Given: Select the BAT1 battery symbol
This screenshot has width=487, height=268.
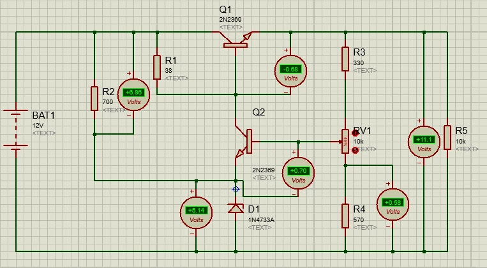Looking at the screenshot, I should [x=15, y=130].
